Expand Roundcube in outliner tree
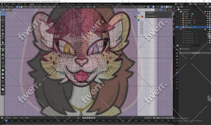 [x=181, y=27]
